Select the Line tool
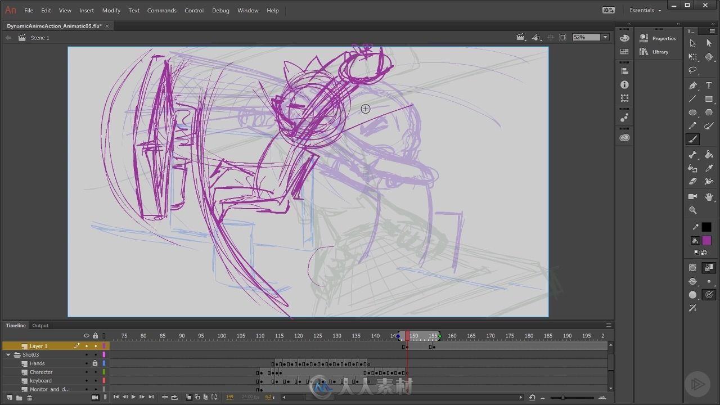 click(693, 99)
